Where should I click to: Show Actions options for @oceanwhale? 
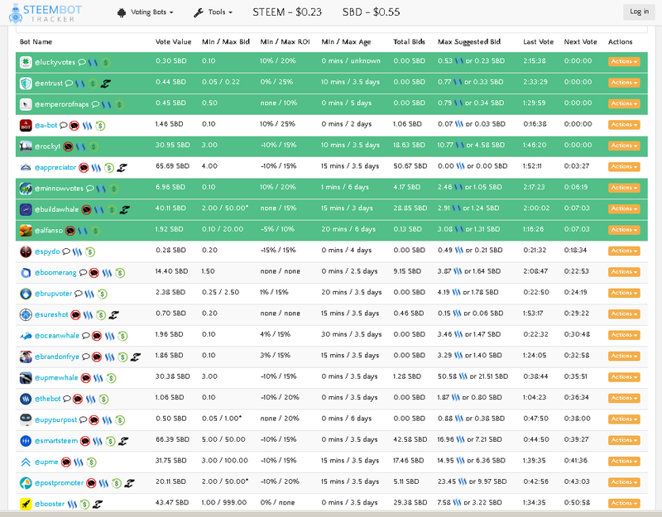pos(624,335)
